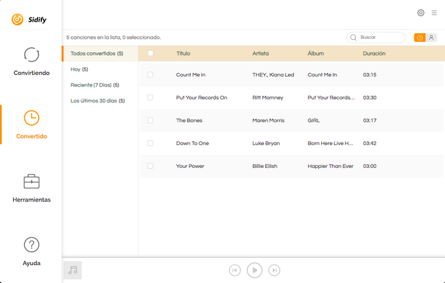Skip to the next track

click(x=274, y=270)
